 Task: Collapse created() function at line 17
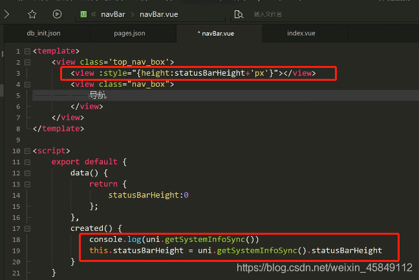pos(27,229)
